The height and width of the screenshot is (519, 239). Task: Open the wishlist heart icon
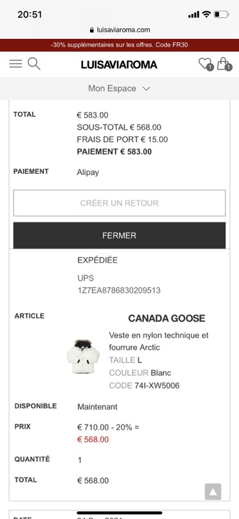pos(206,64)
